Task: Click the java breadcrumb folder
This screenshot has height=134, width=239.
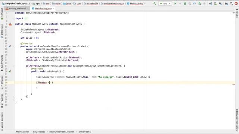Action: pos(67,3)
